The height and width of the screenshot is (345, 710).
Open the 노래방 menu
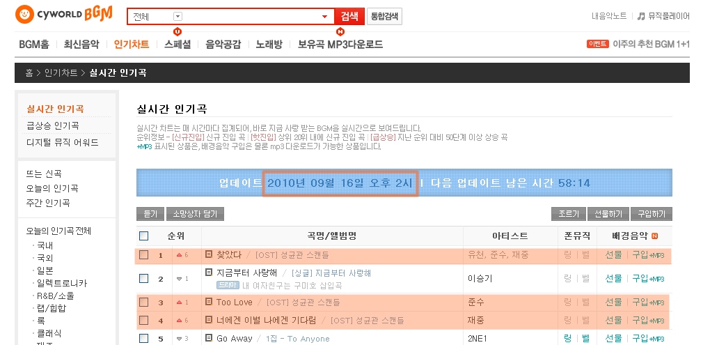click(269, 45)
